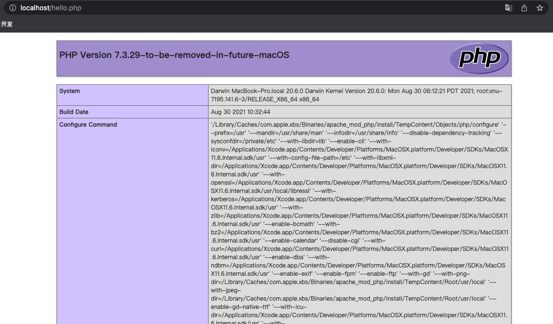The height and width of the screenshot is (324, 553).
Task: Click the line containing '--enable-calendar' '--disable-cgi'
Action: tap(298, 241)
